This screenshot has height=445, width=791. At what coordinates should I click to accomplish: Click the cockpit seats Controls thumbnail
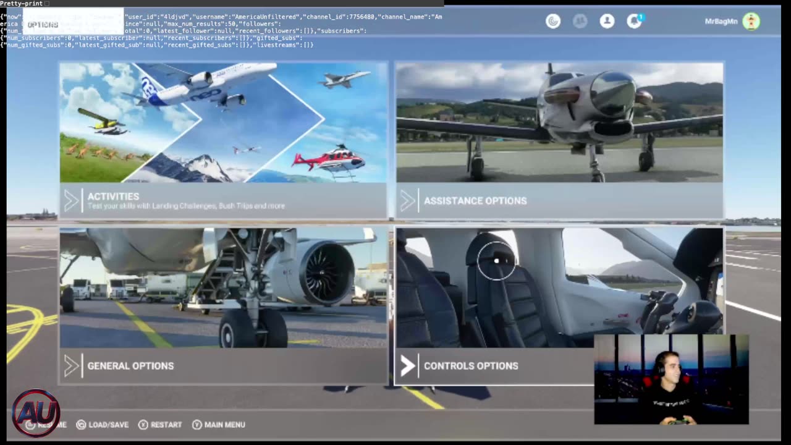(559, 288)
